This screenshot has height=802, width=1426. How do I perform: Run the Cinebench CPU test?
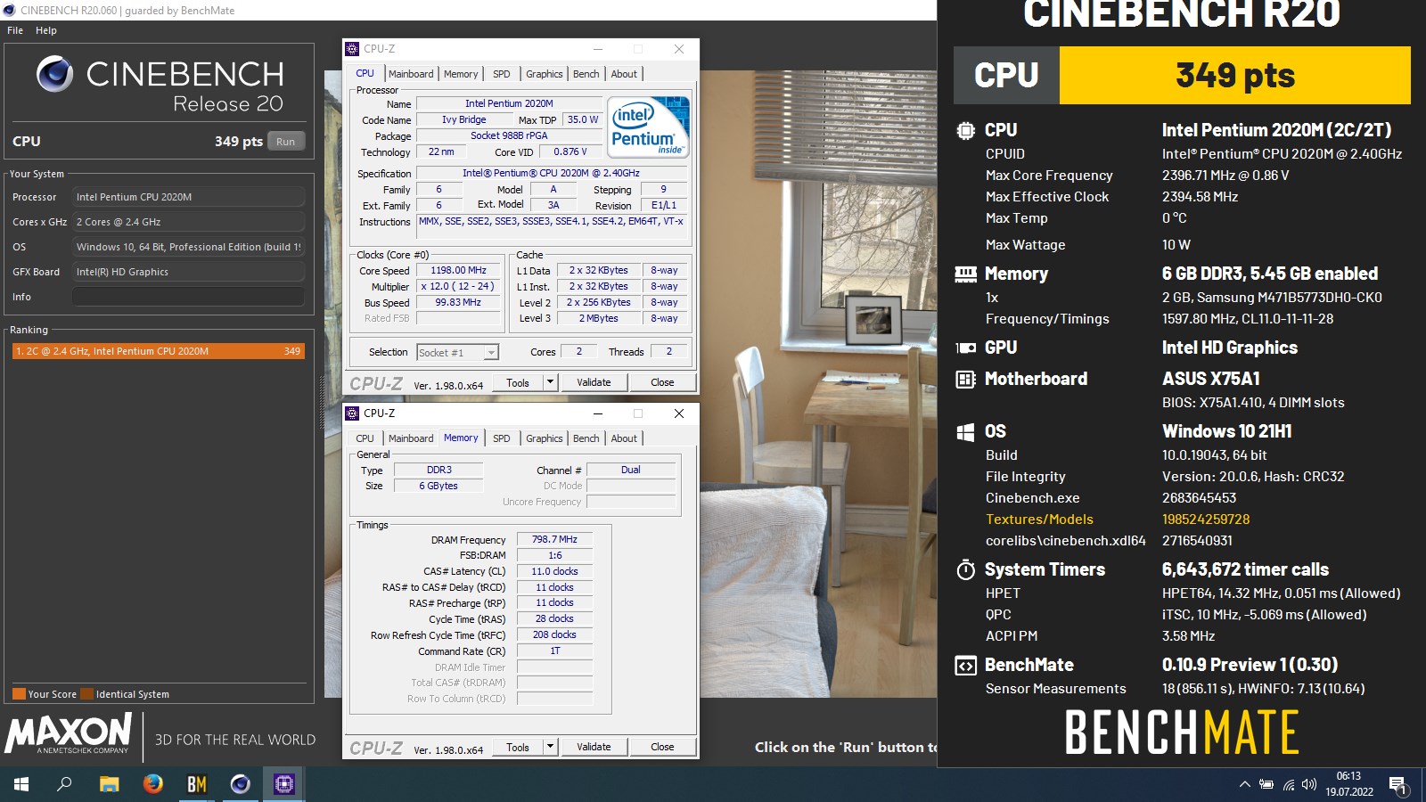pyautogui.click(x=285, y=141)
